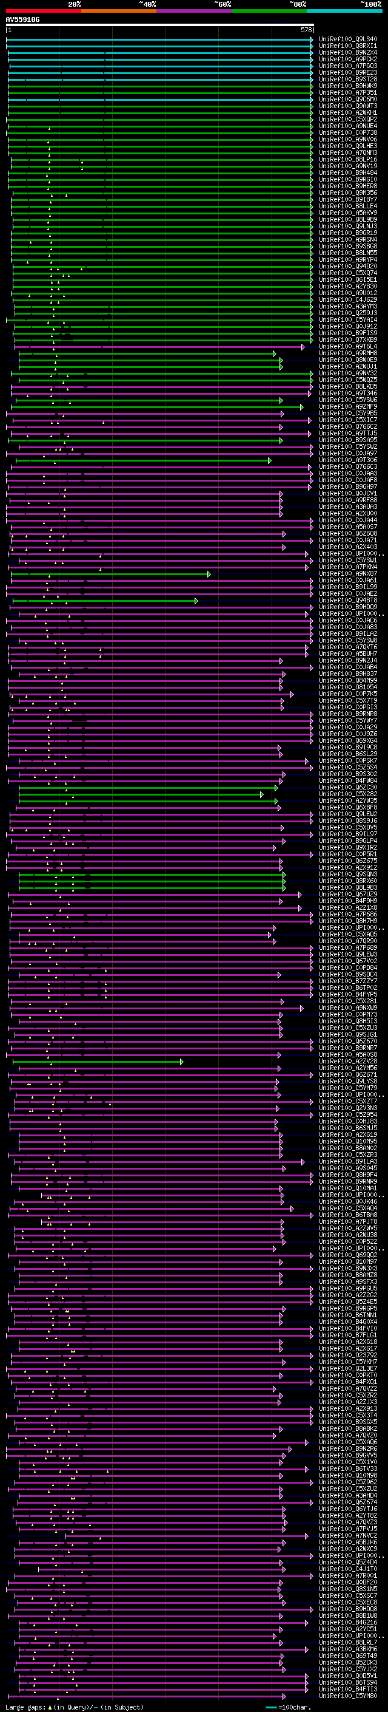Select hit label UniRef100_A9NV32
This screenshot has width=388, height=1712.
point(348,373)
